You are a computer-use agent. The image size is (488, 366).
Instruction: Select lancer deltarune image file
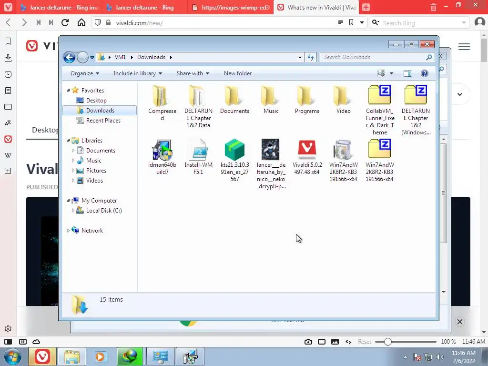click(271, 164)
